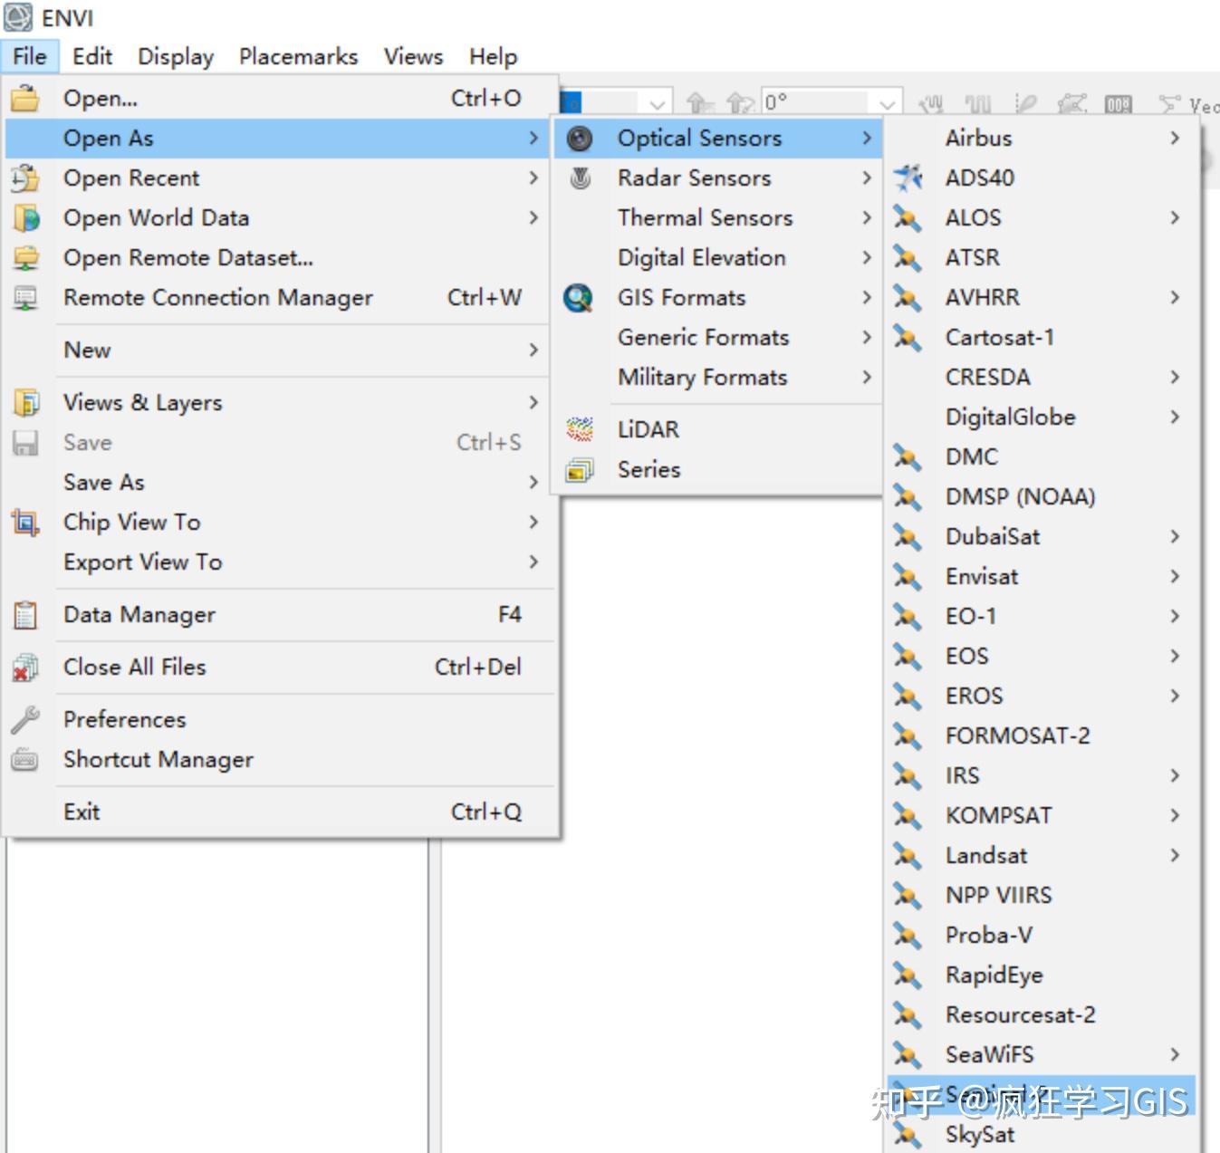The image size is (1220, 1153).
Task: Click the globe icon for Open World Data
Action: (25, 217)
